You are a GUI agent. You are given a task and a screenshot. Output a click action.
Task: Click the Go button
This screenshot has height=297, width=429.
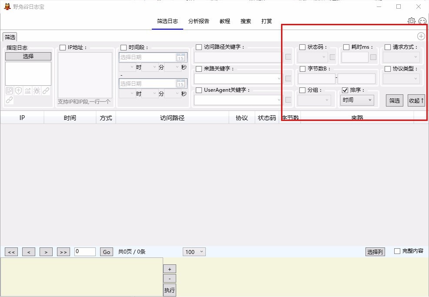107,252
